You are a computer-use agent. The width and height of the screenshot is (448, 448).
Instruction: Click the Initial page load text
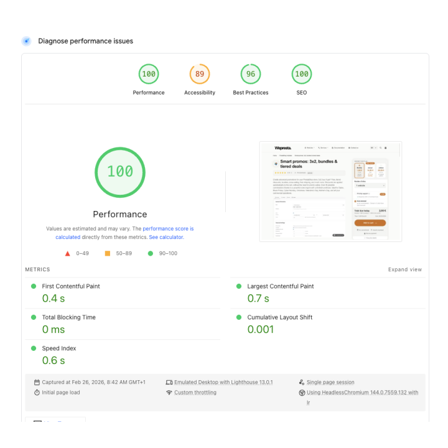click(61, 393)
